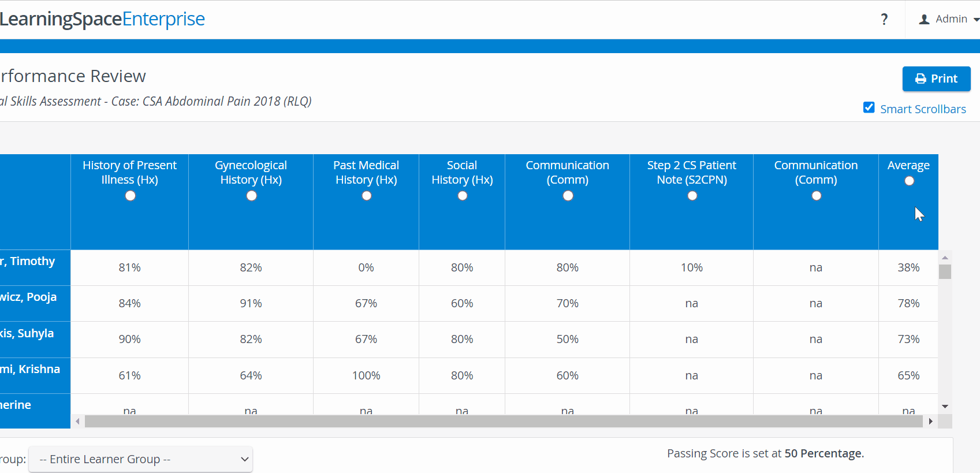Expand the Admin account menu arrow
The width and height of the screenshot is (980, 473).
976,20
